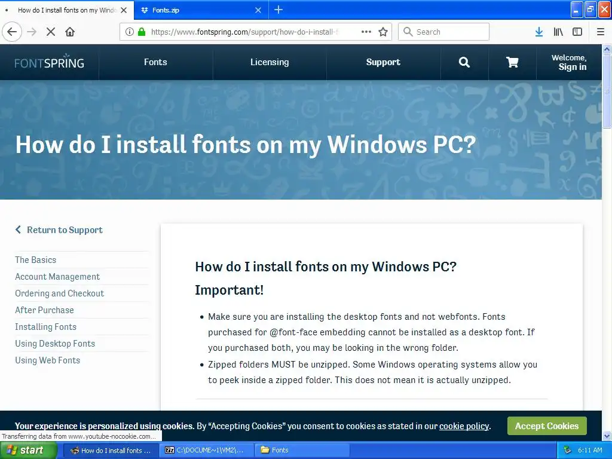Select the 'How do I install fonts' tab

pyautogui.click(x=67, y=10)
